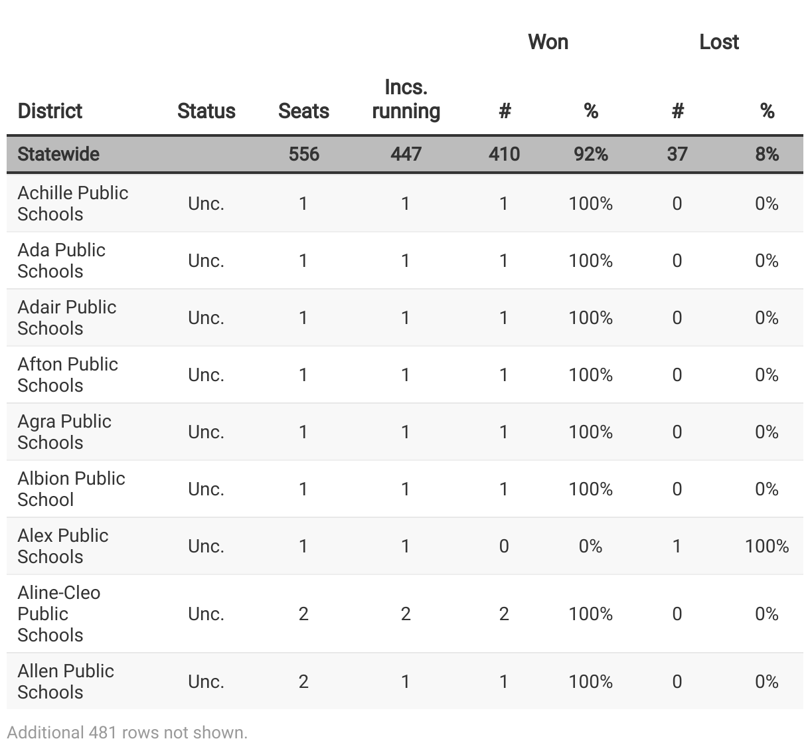The height and width of the screenshot is (749, 810).
Task: Sort table by District column header
Action: pyautogui.click(x=50, y=111)
